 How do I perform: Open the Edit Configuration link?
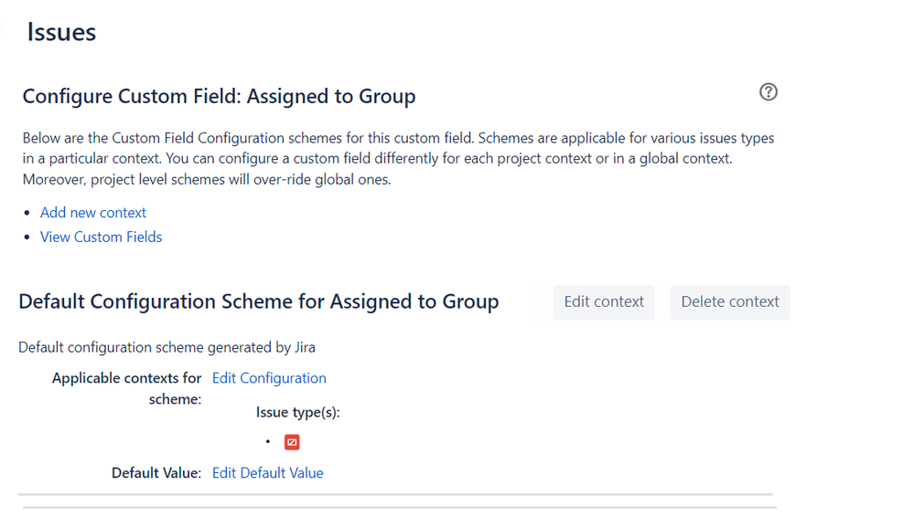pos(269,377)
